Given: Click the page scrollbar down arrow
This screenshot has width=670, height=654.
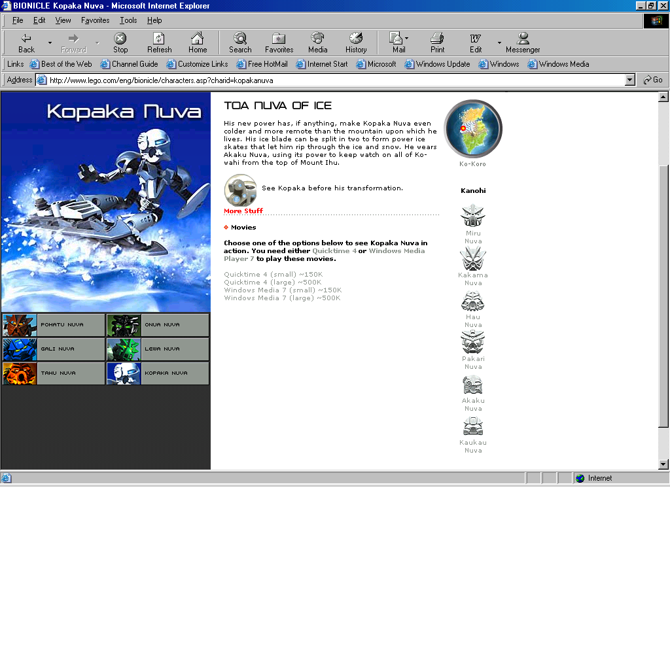Looking at the screenshot, I should (663, 464).
